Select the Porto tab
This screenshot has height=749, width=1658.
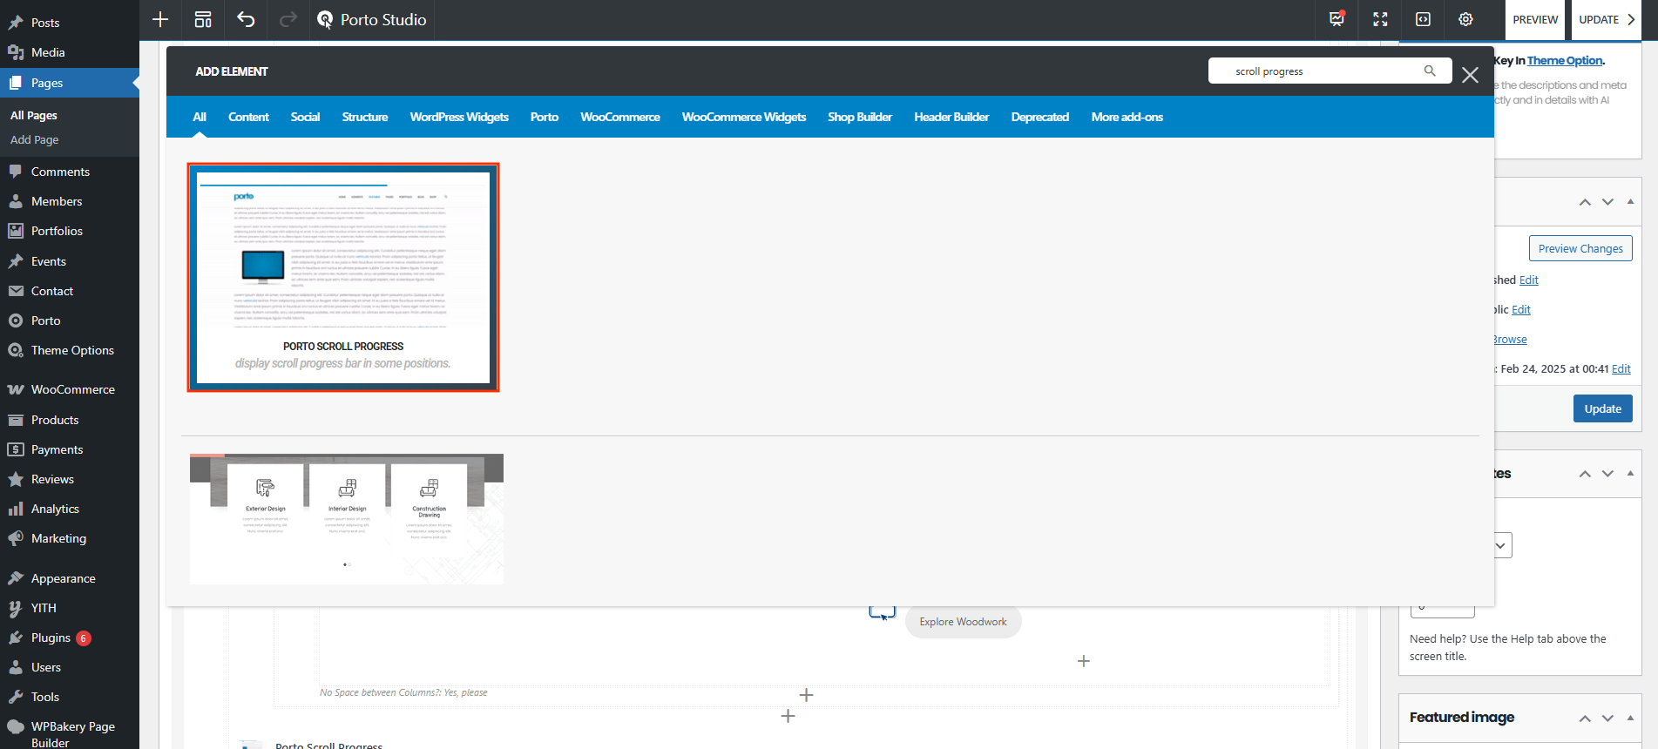(545, 117)
